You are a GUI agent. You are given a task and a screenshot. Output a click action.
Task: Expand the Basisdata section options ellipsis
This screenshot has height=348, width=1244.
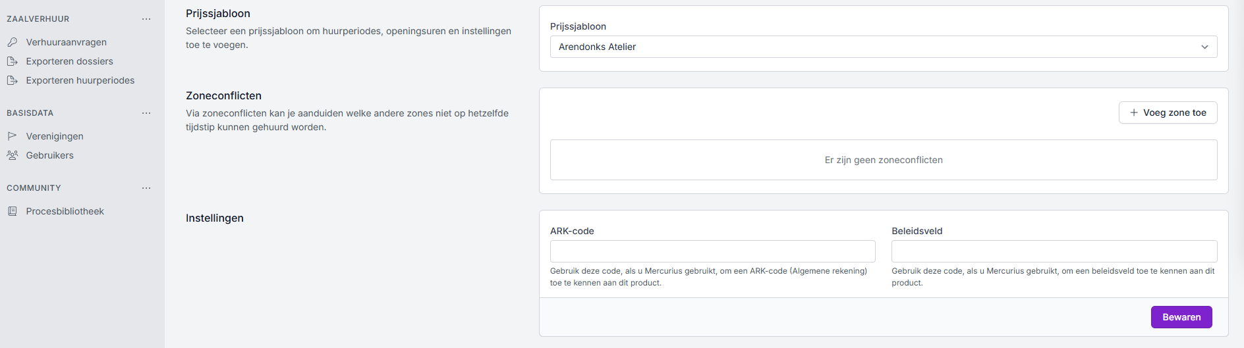146,113
